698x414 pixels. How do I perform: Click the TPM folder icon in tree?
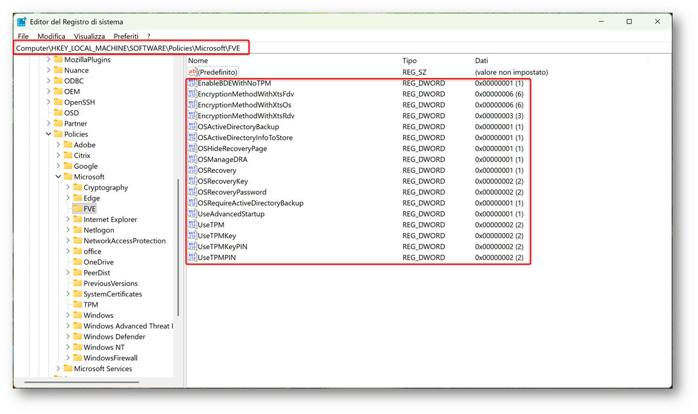[77, 304]
